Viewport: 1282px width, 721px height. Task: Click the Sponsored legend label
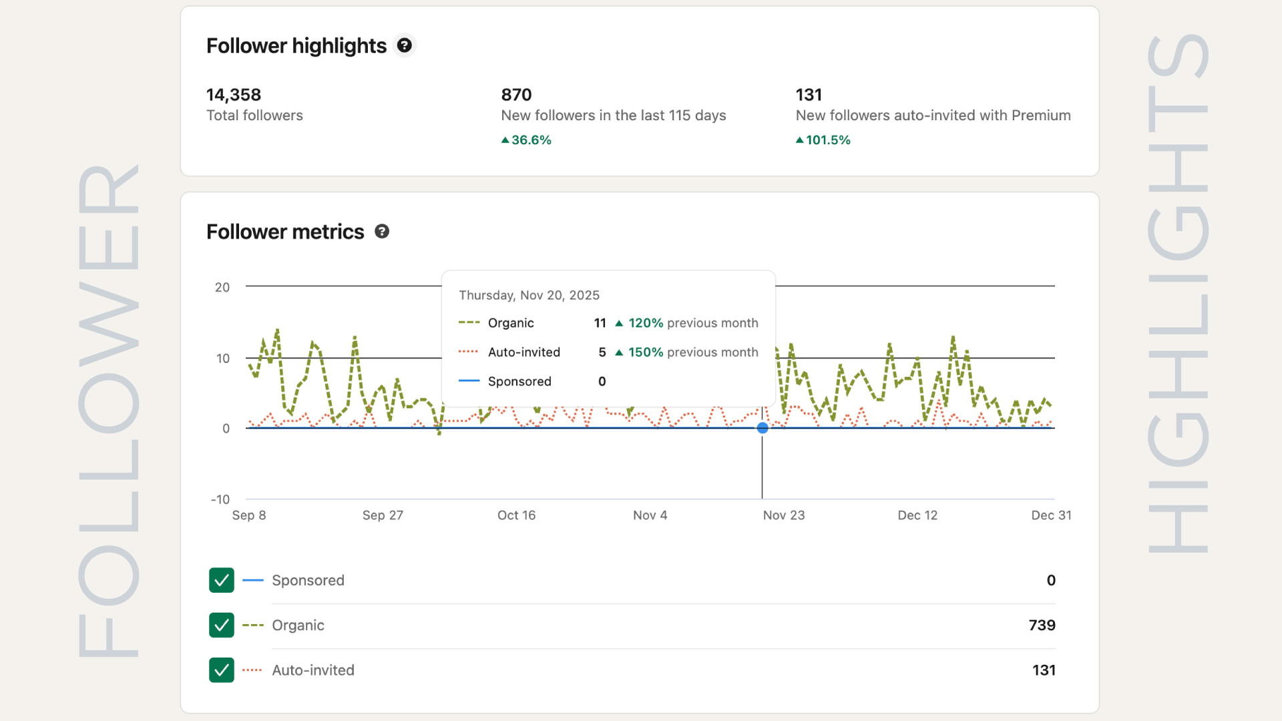(308, 580)
